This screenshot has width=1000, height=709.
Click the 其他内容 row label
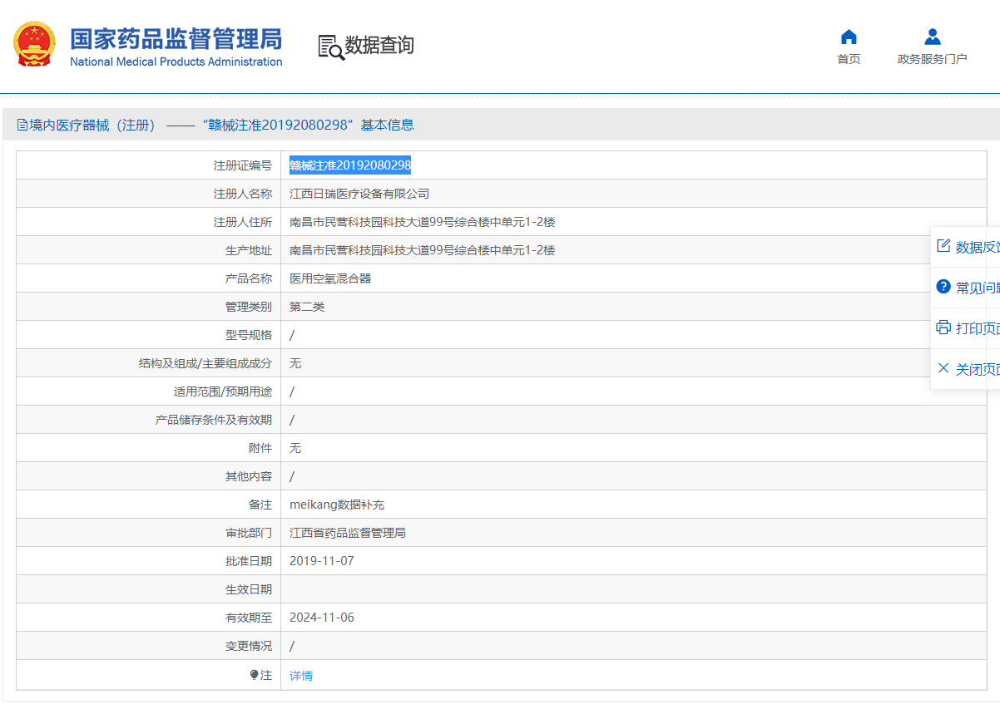(x=249, y=476)
